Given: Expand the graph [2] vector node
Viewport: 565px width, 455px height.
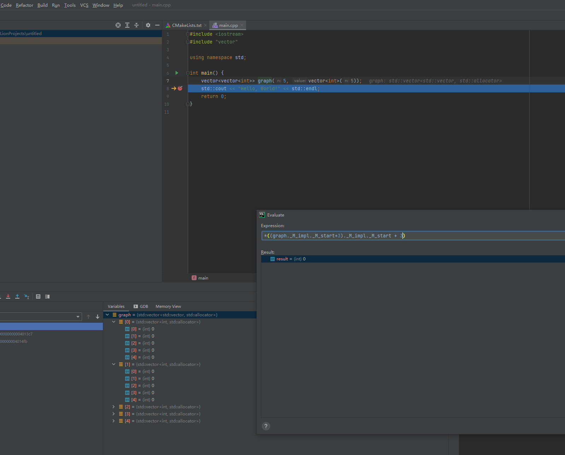Looking at the screenshot, I should 114,407.
